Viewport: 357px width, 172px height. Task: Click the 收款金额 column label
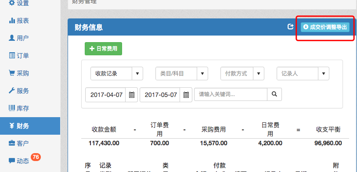104,130
